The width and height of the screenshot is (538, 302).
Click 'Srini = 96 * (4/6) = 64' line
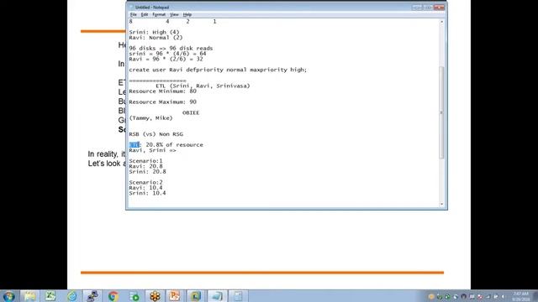click(x=167, y=54)
